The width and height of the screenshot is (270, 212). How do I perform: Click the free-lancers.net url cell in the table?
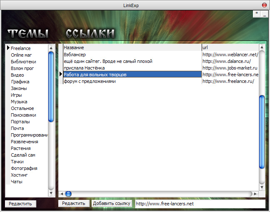230,75
